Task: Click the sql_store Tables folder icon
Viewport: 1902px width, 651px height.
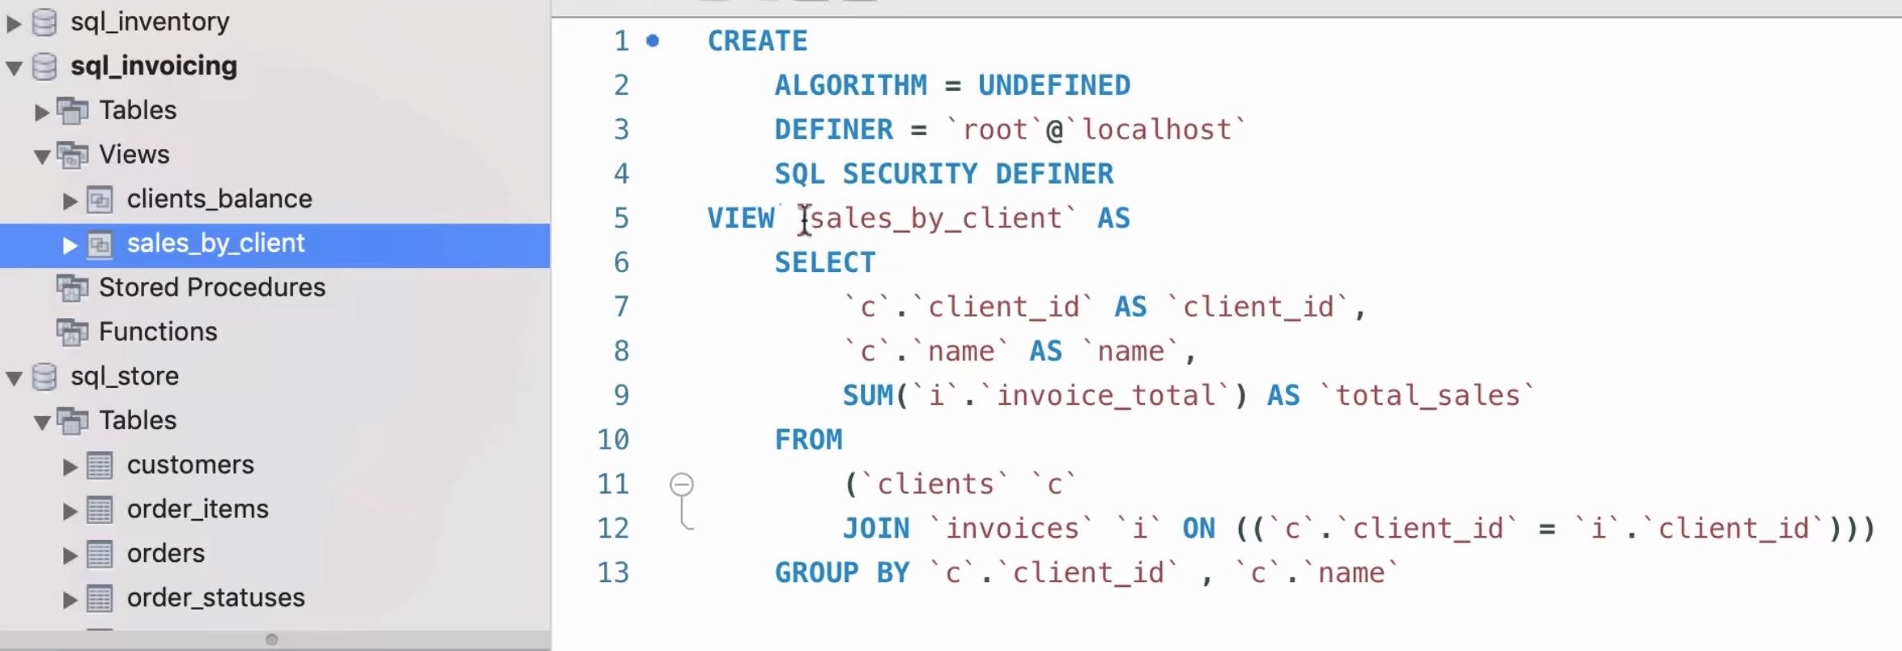Action: (x=72, y=421)
